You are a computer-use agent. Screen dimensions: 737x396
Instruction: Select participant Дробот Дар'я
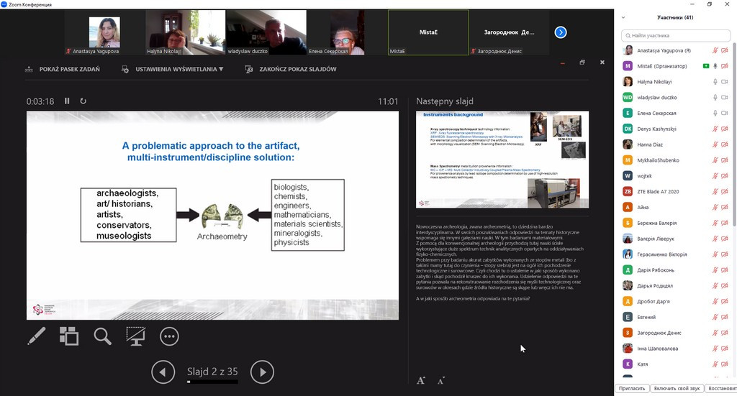pyautogui.click(x=675, y=301)
